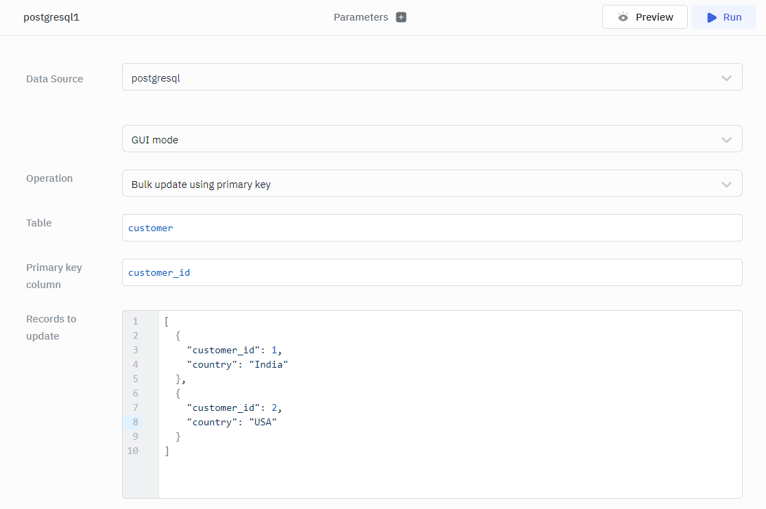Screen dimensions: 766x509
Task: Click line number 1 in editor gutter
Action: coord(135,321)
